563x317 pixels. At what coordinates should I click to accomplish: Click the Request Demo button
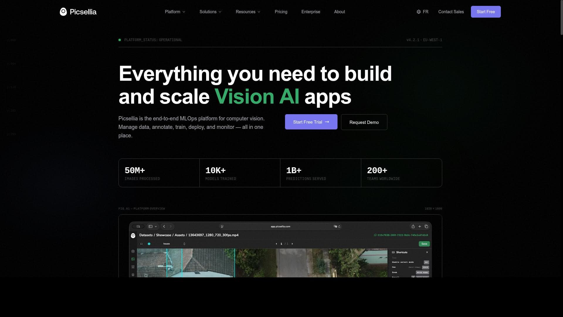[x=364, y=122]
